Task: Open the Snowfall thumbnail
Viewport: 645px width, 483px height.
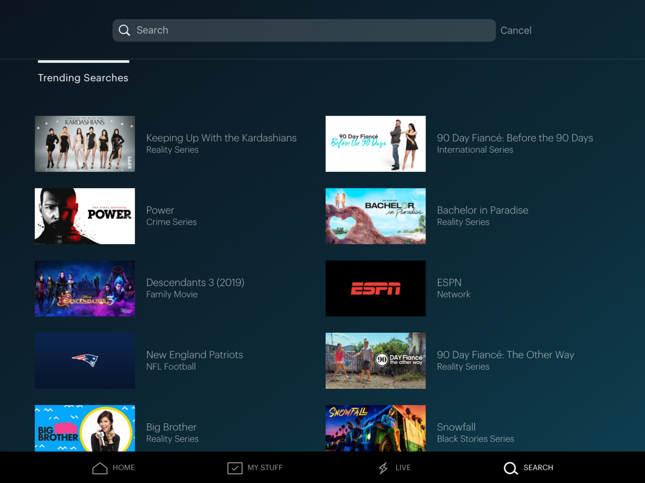Action: pyautogui.click(x=375, y=428)
